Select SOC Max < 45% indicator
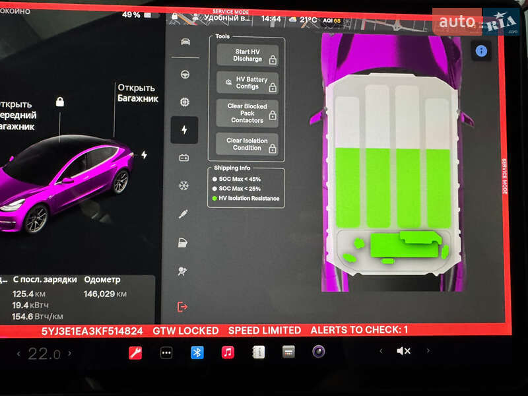Image resolution: width=528 pixels, height=396 pixels. click(x=236, y=179)
